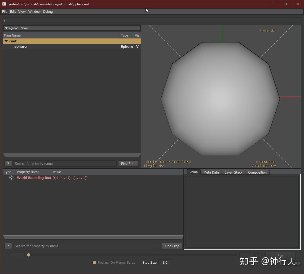The width and height of the screenshot is (304, 274).
Task: Click the Step Size input field
Action: 165,262
